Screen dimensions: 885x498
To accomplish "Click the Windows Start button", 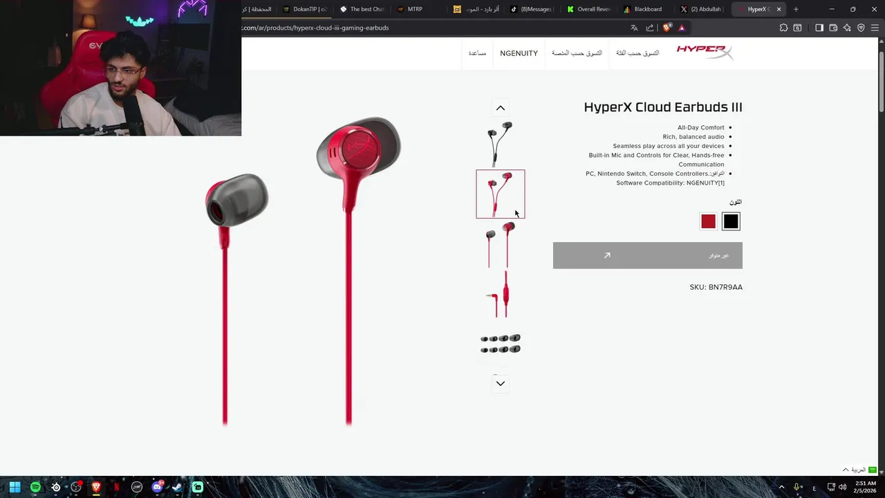I will point(15,487).
